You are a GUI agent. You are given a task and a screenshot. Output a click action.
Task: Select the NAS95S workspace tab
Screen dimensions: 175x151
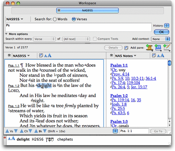(87, 10)
